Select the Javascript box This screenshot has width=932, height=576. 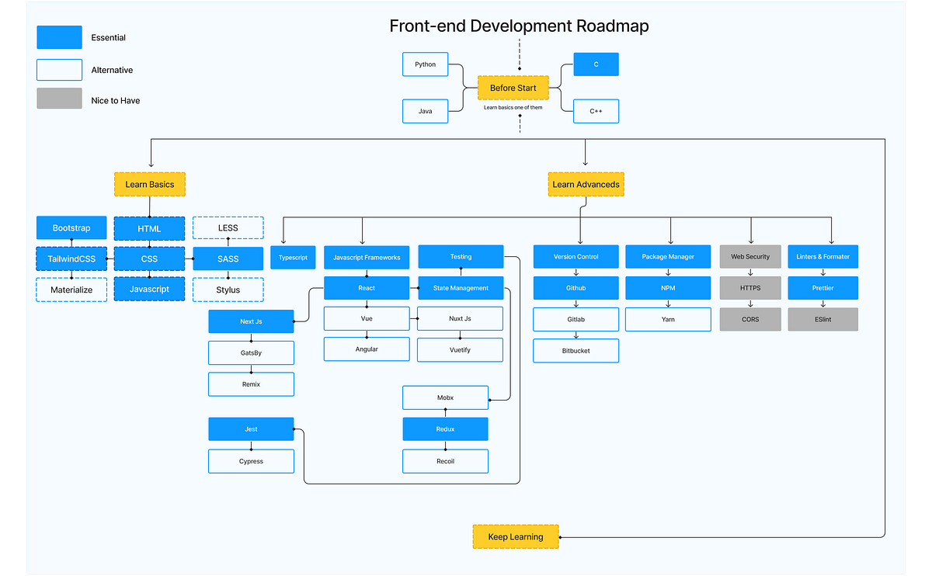click(149, 288)
